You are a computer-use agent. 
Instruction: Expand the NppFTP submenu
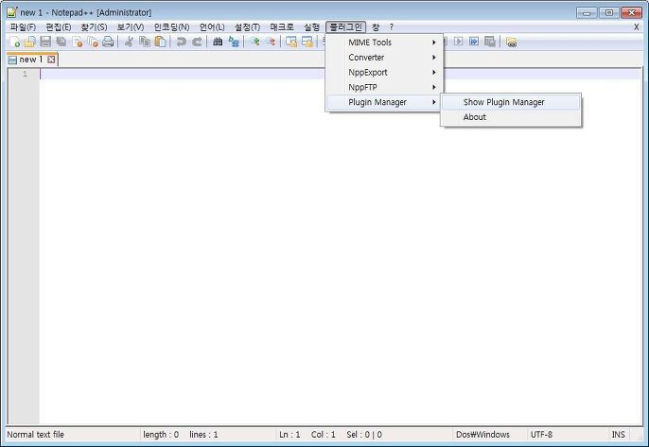point(384,87)
